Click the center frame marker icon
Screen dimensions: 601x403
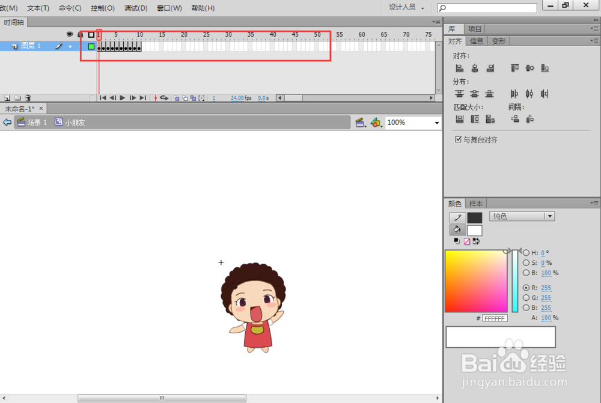click(155, 98)
